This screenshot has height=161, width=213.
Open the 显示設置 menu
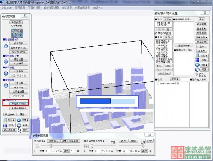(20, 7)
